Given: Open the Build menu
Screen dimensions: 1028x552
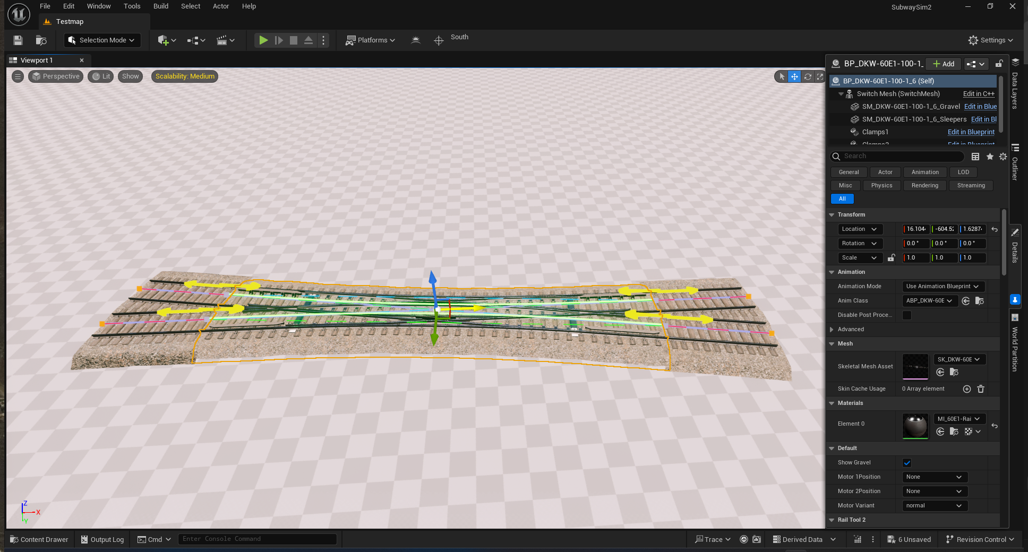Looking at the screenshot, I should 160,6.
